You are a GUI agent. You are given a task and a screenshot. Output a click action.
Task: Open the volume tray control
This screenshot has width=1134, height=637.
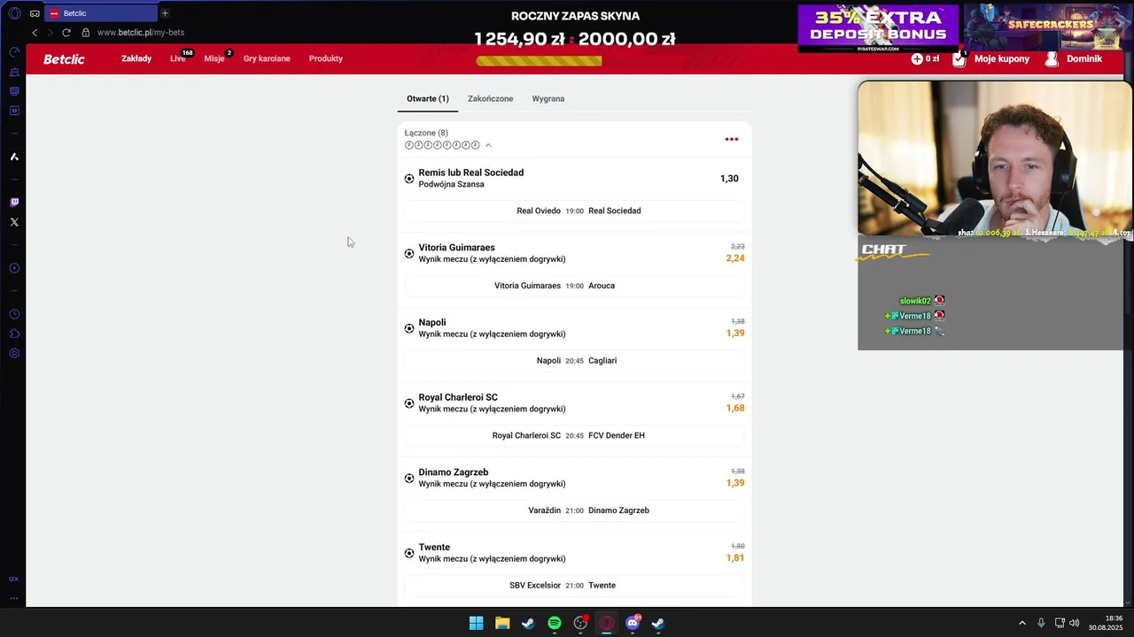1075,623
